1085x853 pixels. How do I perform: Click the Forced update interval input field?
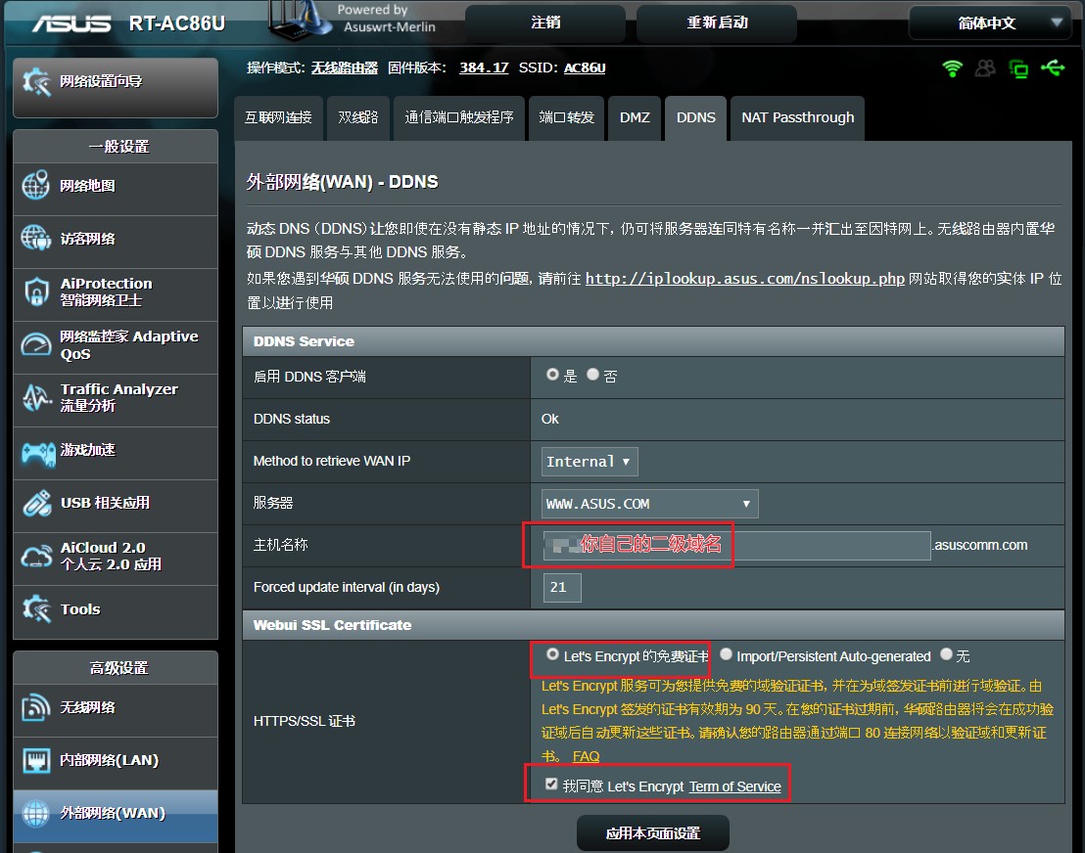click(x=561, y=587)
